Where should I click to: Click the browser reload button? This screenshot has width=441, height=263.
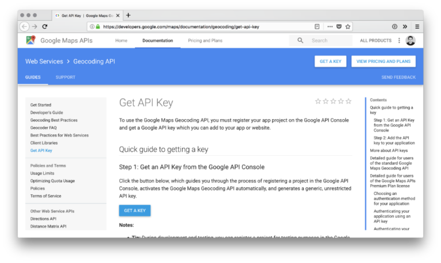pos(45,26)
